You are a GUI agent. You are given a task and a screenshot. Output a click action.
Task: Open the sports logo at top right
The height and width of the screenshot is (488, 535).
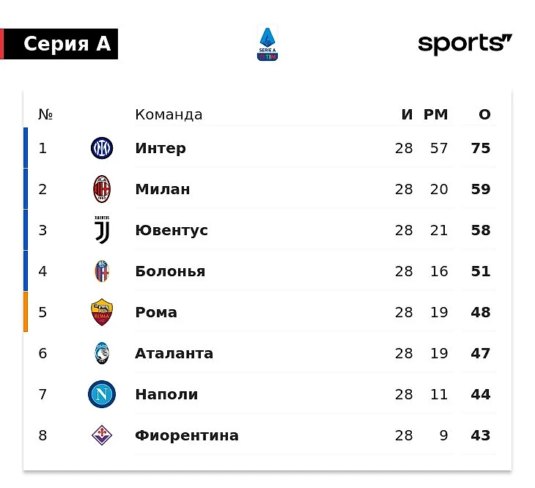pos(465,44)
